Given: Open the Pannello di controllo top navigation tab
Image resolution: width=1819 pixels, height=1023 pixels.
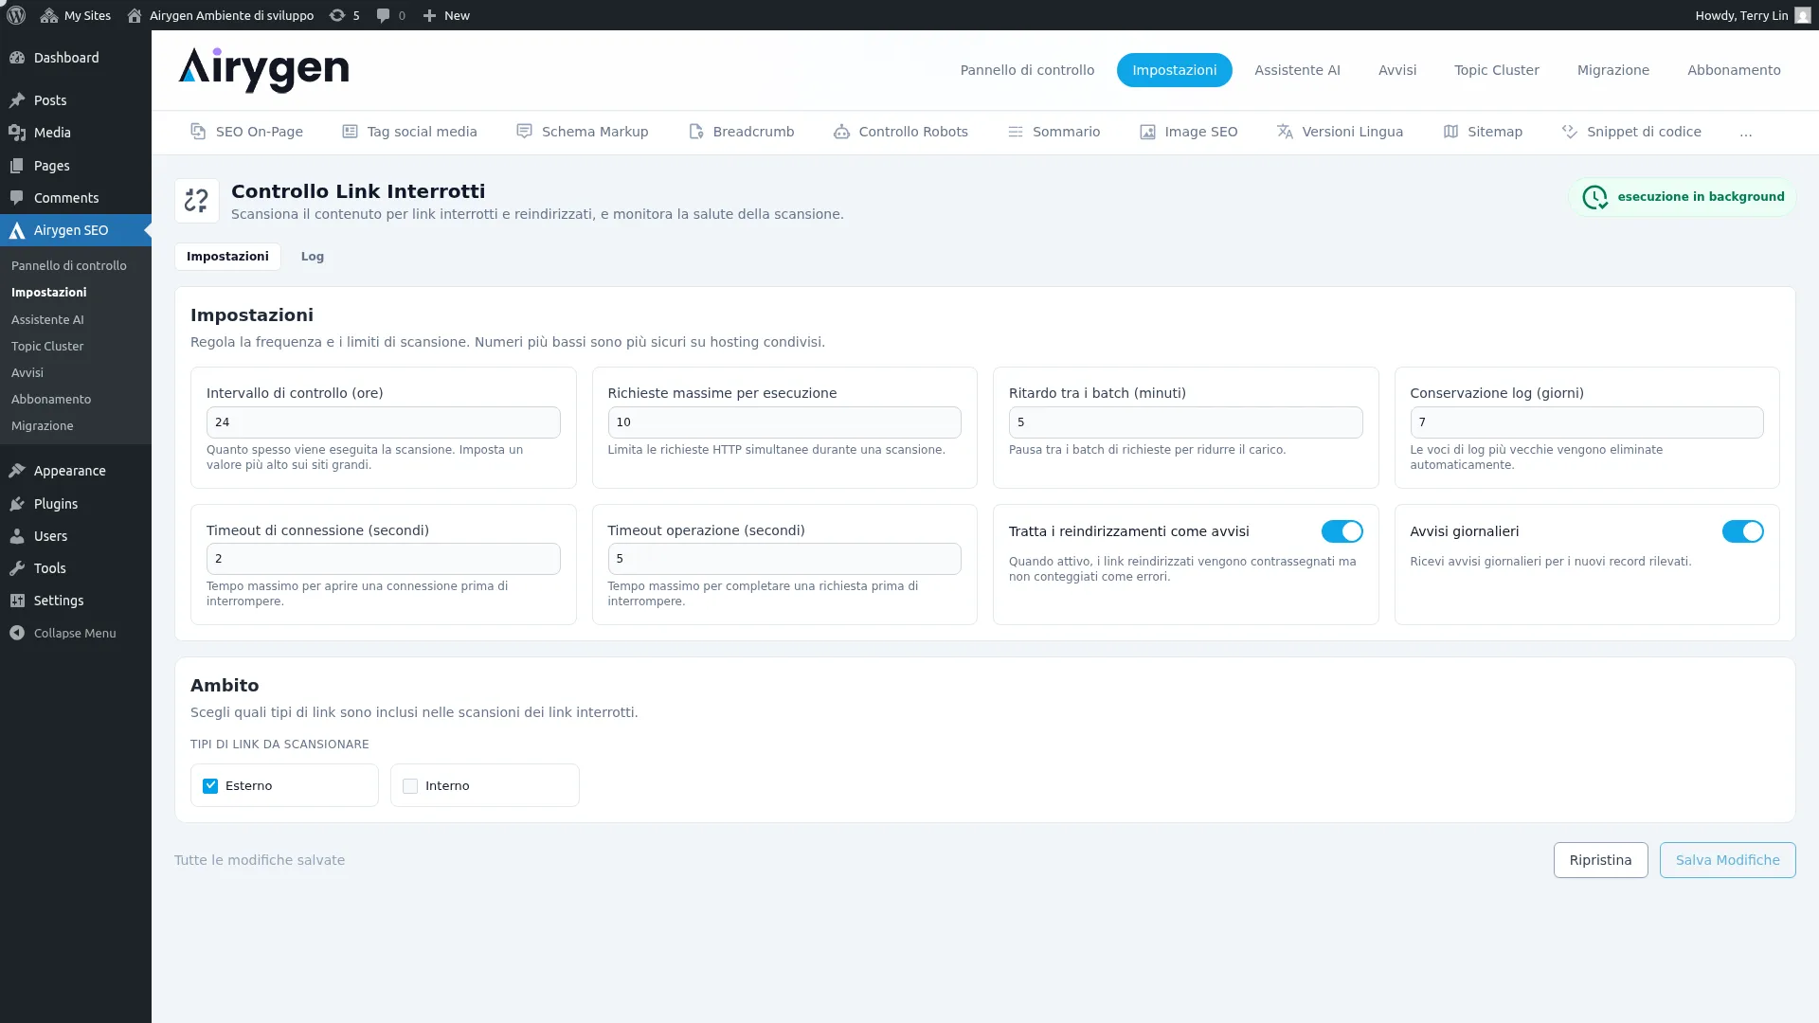Looking at the screenshot, I should click(x=1027, y=70).
